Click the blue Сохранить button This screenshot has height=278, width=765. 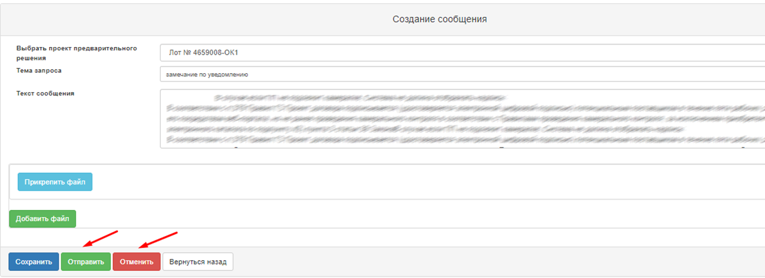[34, 261]
